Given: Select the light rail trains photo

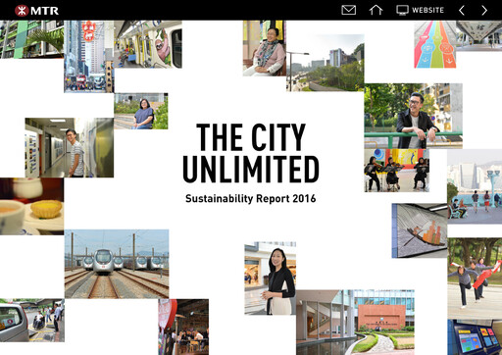Looking at the screenshot, I should click(x=117, y=264).
